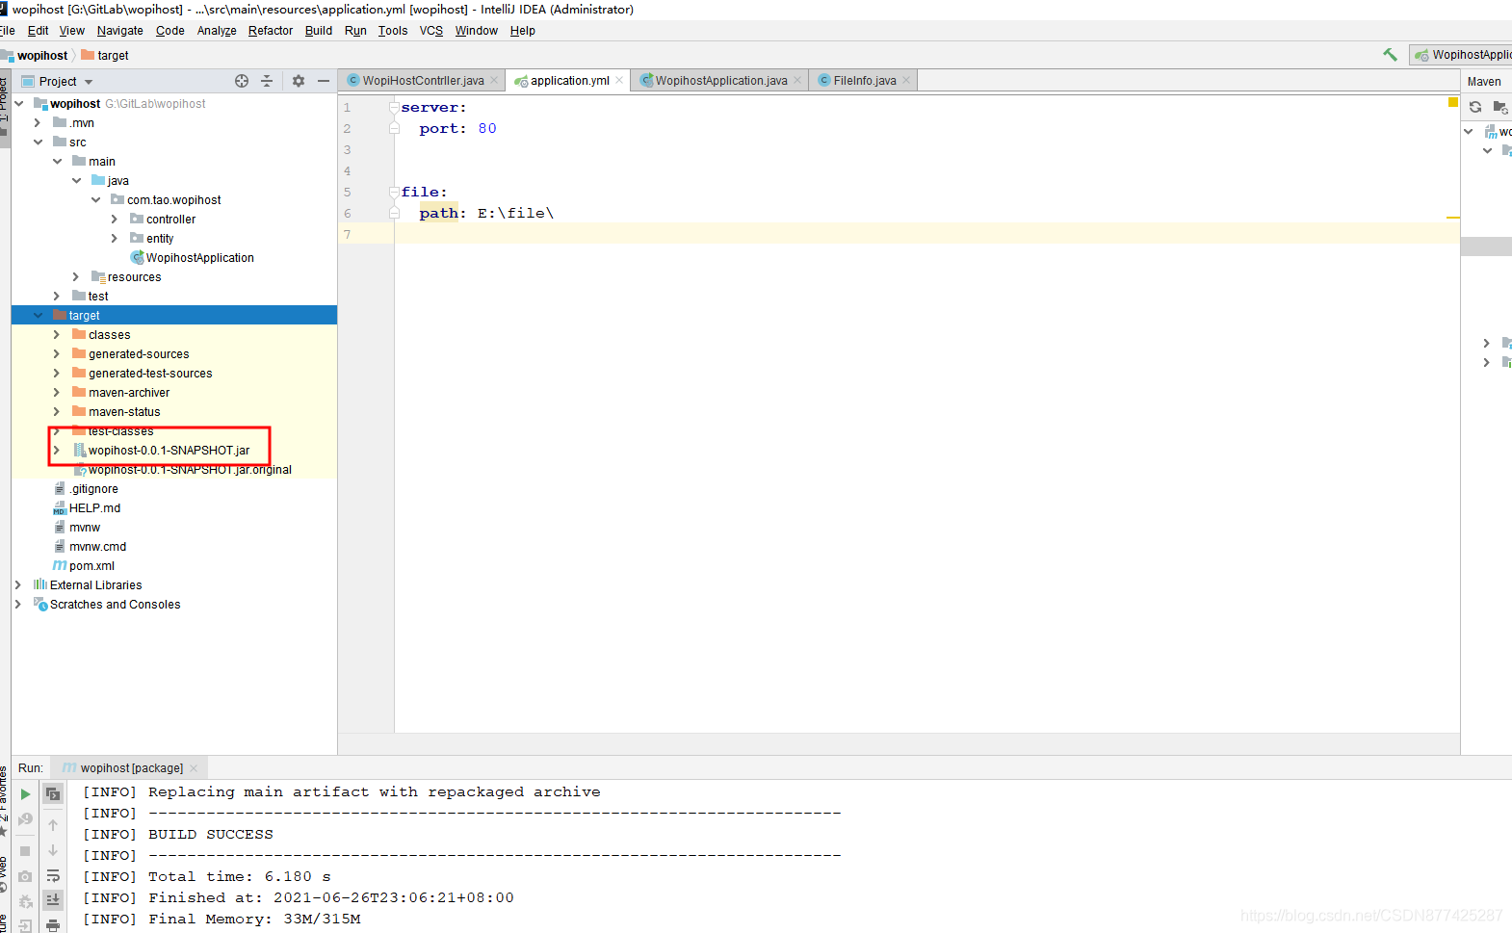Collapse the main folder
Screen dimensions: 1512x933
(57, 162)
